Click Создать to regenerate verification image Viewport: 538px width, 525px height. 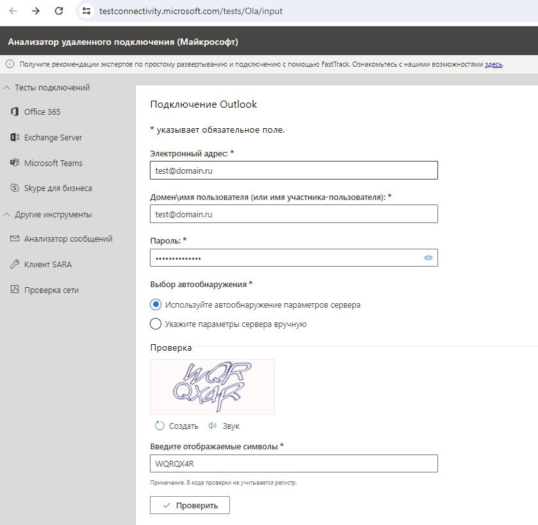point(177,426)
